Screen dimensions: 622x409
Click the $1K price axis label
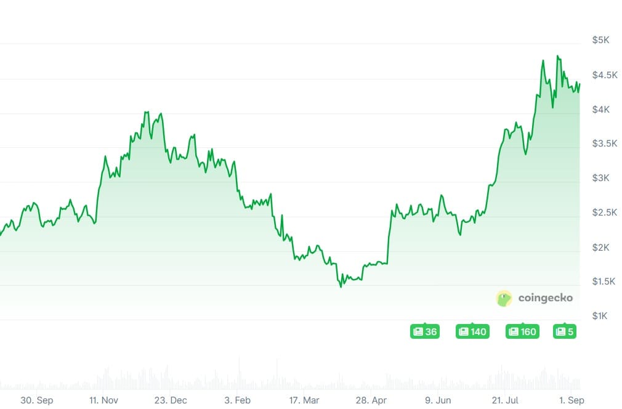click(x=600, y=316)
